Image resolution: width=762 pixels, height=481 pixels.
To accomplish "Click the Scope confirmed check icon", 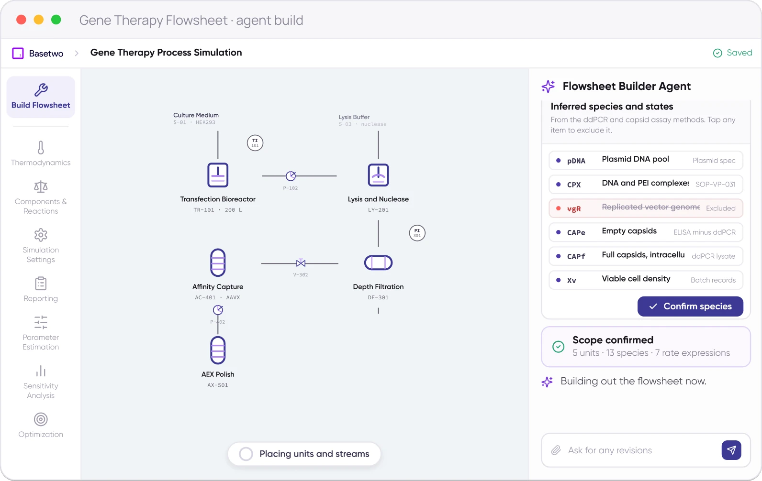I will point(559,347).
